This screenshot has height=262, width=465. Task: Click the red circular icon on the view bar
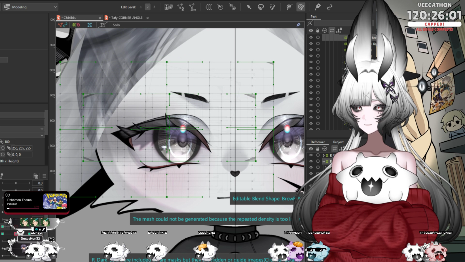click(x=78, y=25)
